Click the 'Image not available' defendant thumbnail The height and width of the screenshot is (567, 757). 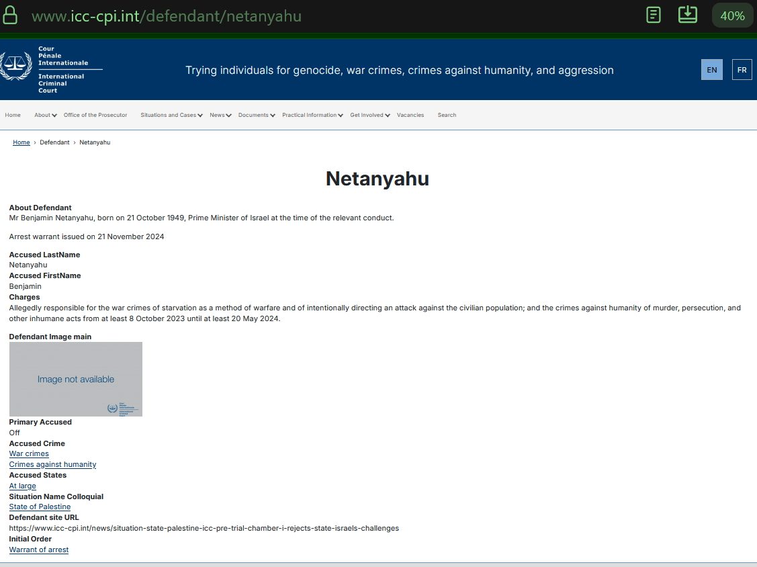75,379
